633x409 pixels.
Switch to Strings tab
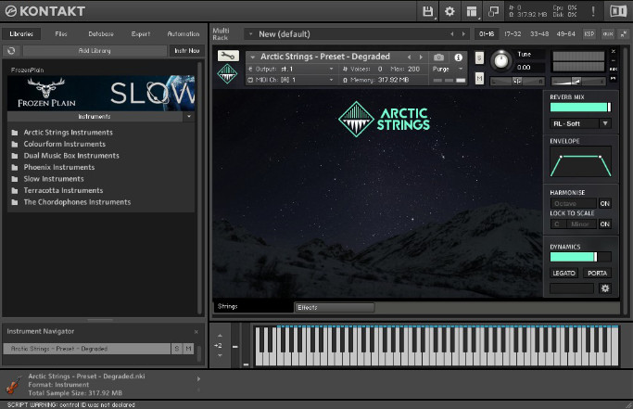point(254,306)
